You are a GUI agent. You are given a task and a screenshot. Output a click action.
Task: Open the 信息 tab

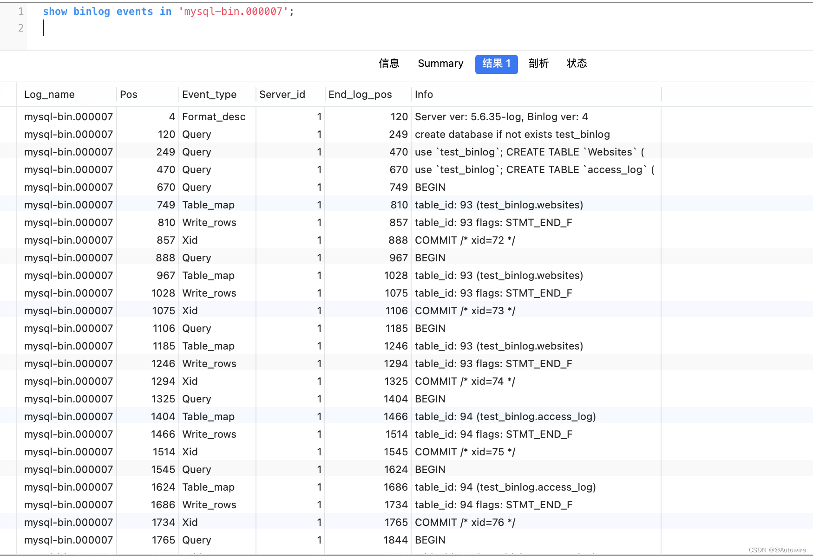click(x=389, y=64)
